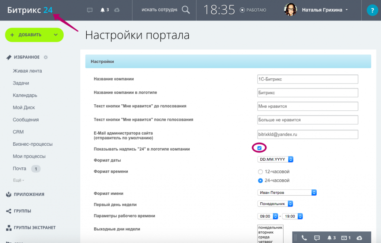Screen dimensions: 381x243
Task: Click the РАБОТАЮ work status indicator
Action: (253, 10)
